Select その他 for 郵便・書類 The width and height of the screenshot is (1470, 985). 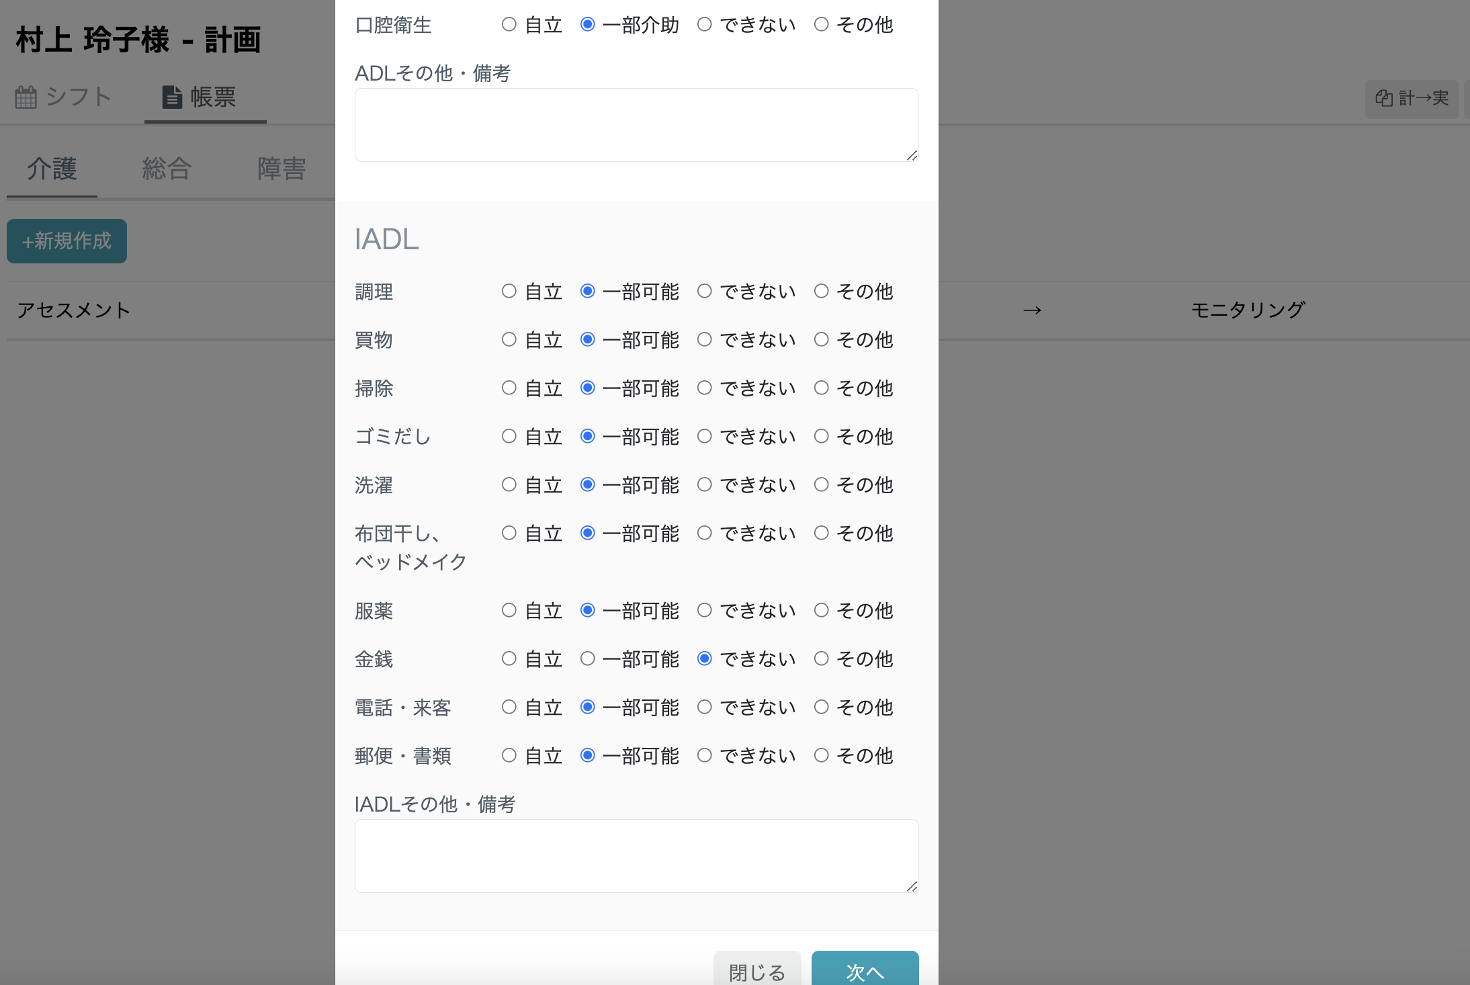(x=820, y=755)
